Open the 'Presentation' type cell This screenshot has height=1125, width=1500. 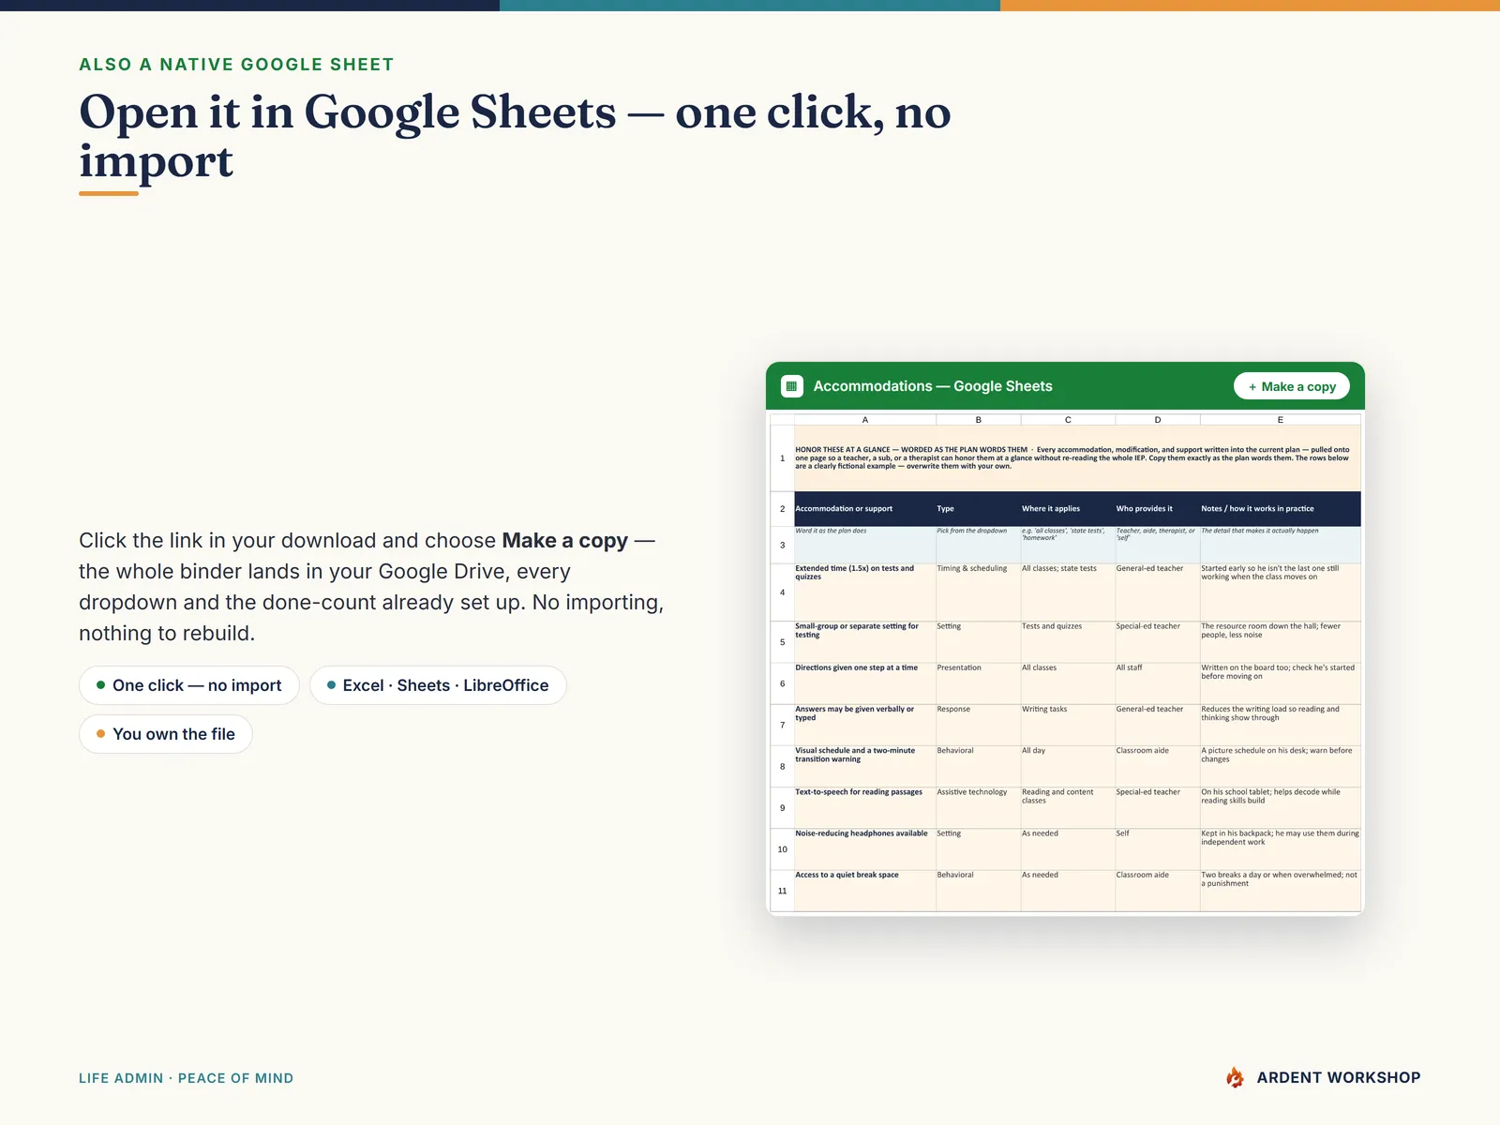click(978, 683)
